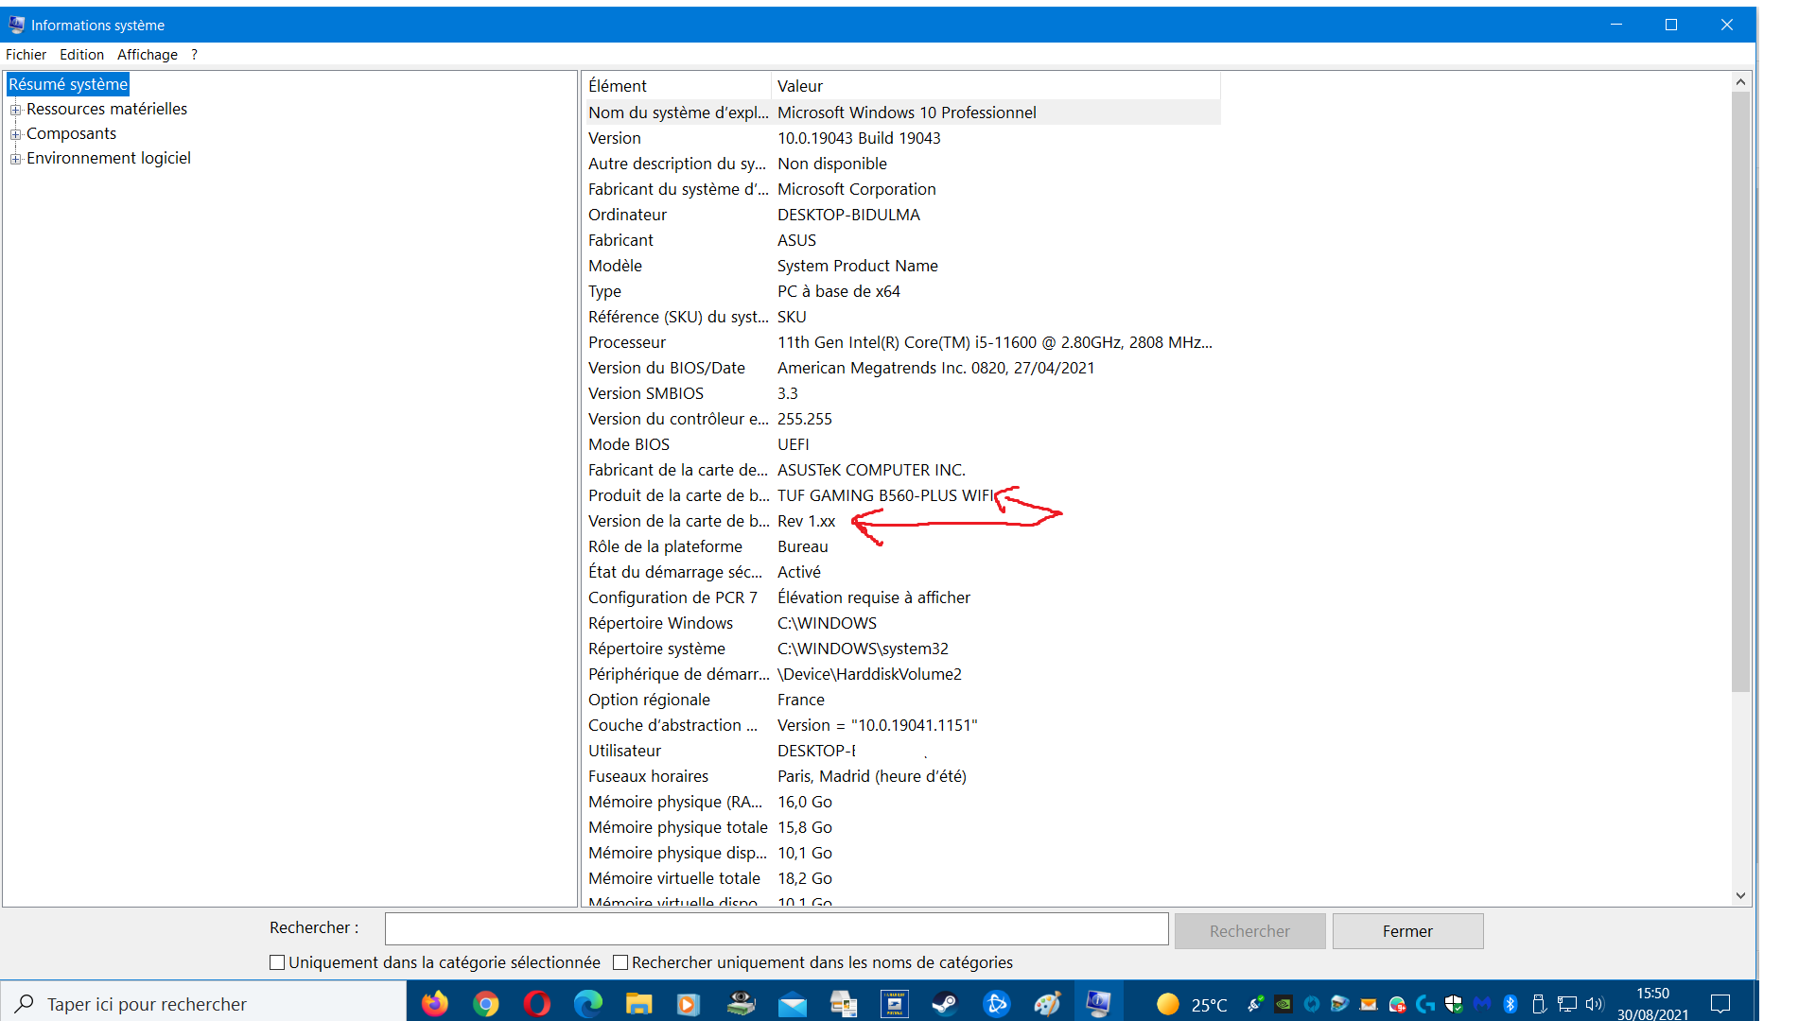1816x1021 pixels.
Task: Select the Fuseaux horaires row
Action: click(902, 776)
